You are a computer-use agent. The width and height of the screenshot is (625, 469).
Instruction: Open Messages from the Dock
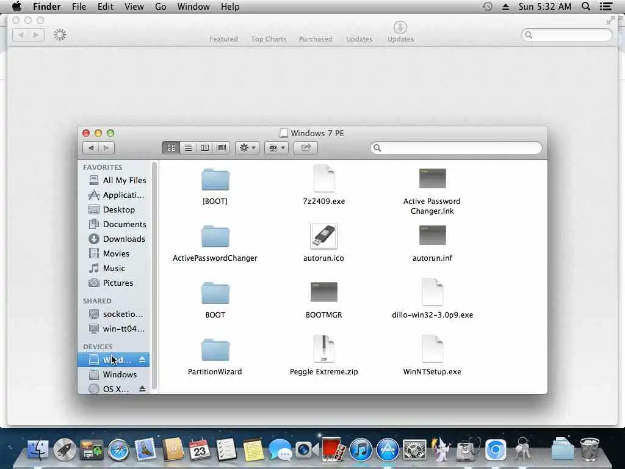pyautogui.click(x=280, y=450)
